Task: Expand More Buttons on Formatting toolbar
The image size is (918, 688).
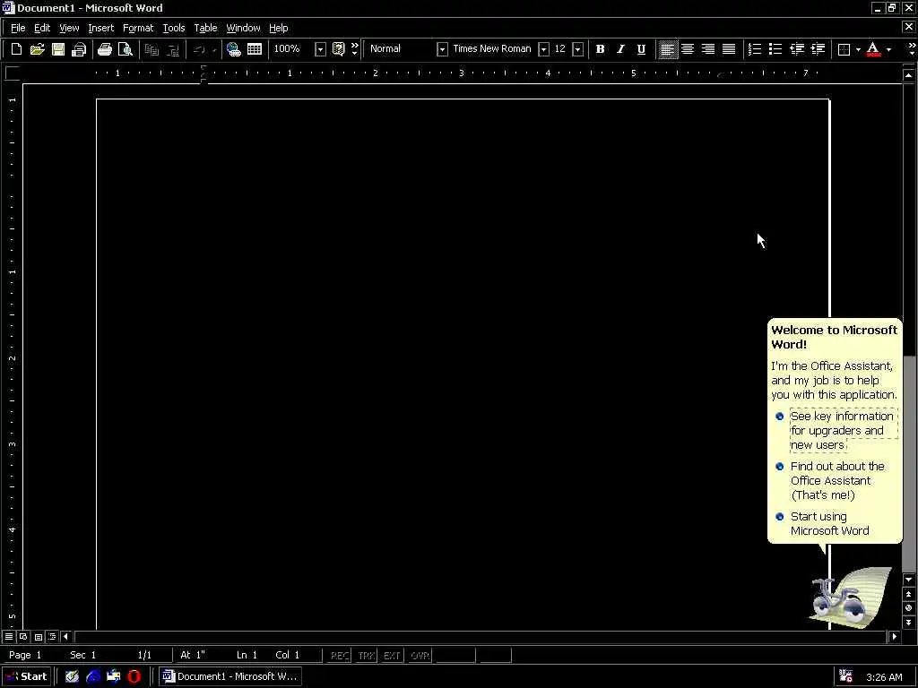Action: [x=912, y=49]
